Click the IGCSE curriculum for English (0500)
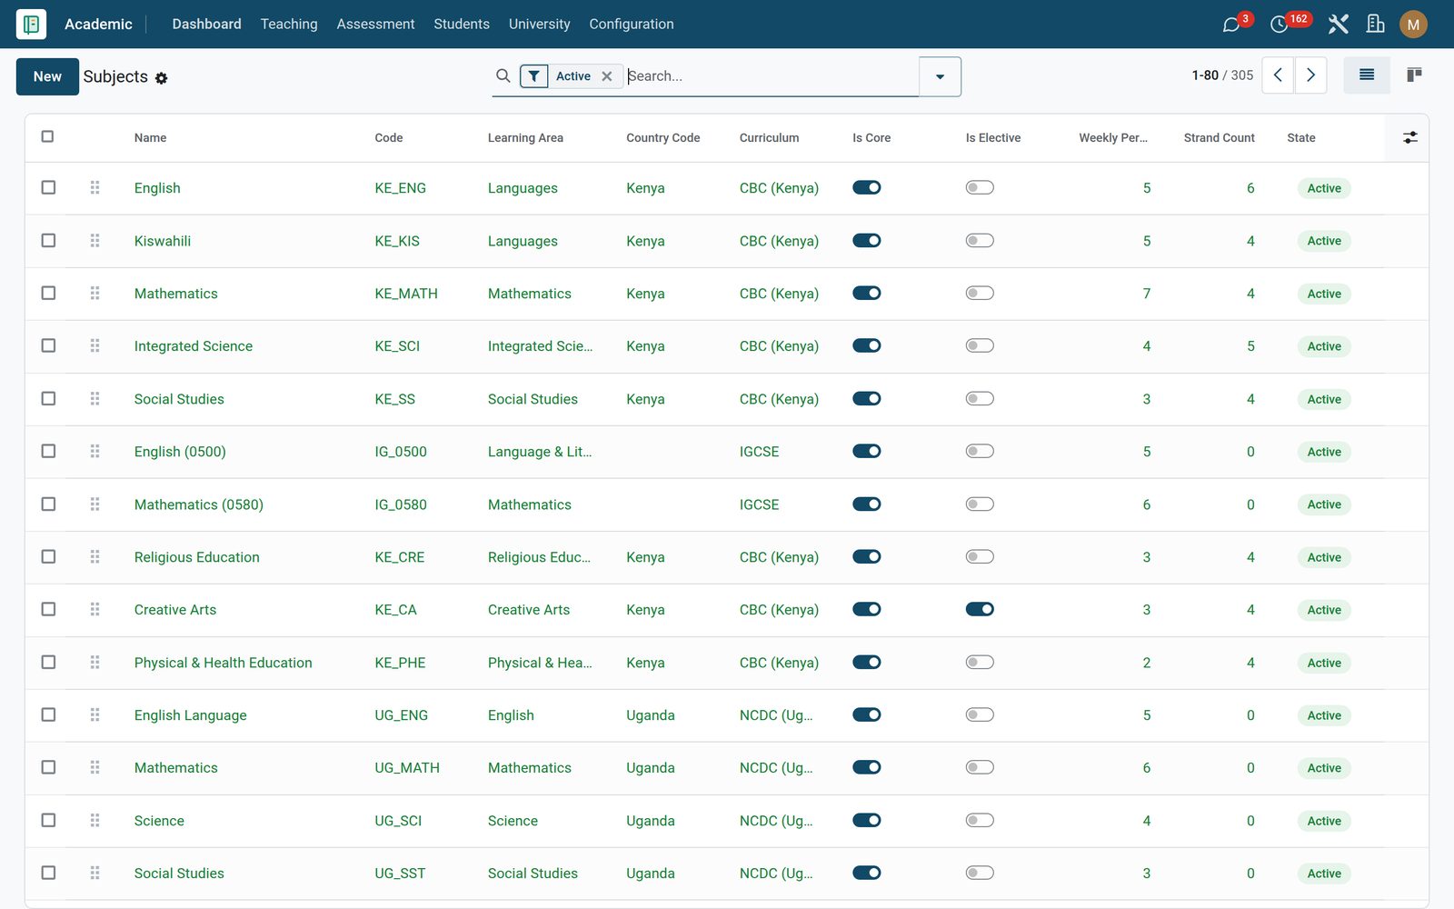The height and width of the screenshot is (909, 1454). [x=760, y=452]
